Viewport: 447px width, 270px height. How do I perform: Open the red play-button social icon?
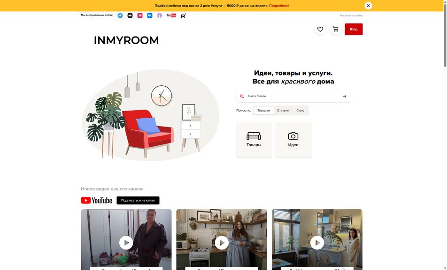(x=140, y=15)
